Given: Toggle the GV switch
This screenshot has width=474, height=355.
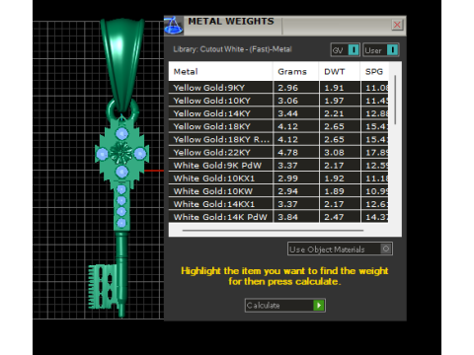Looking at the screenshot, I should point(345,50).
